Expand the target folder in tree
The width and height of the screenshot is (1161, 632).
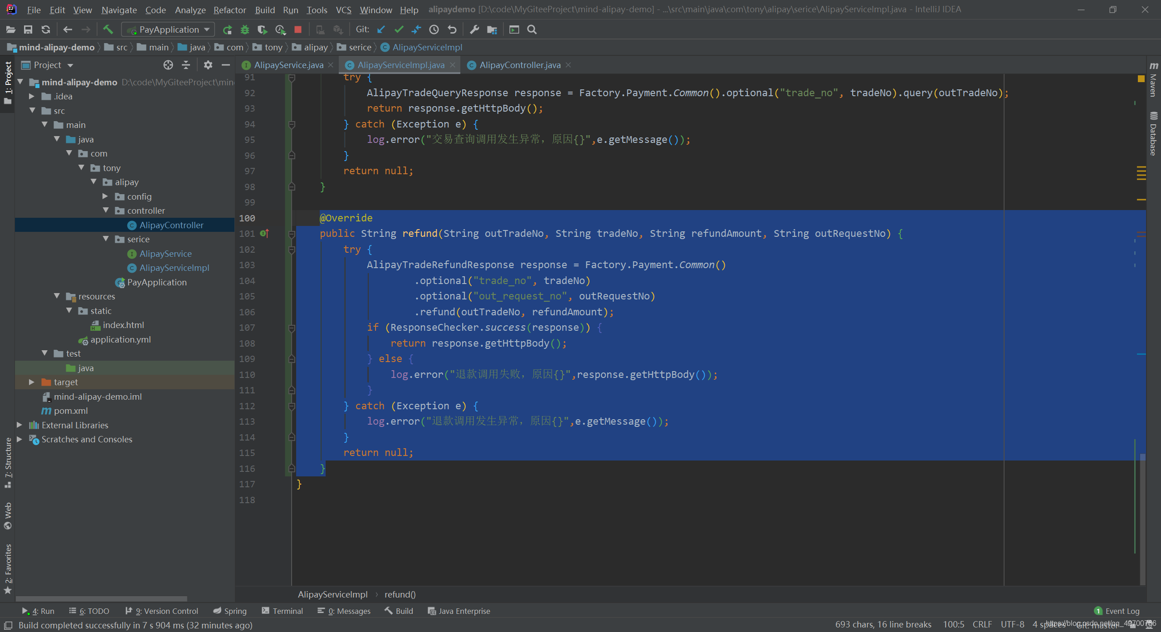coord(32,382)
